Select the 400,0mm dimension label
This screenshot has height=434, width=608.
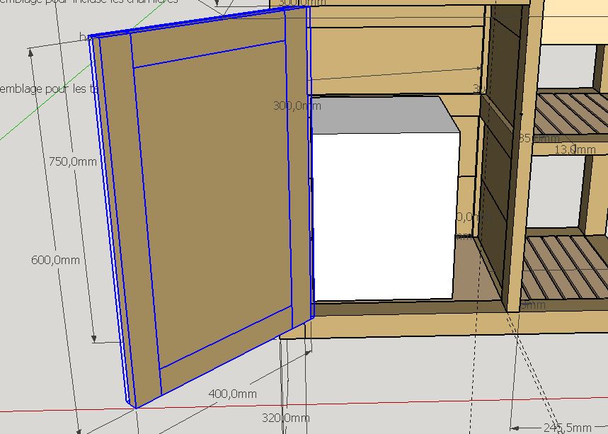click(233, 394)
